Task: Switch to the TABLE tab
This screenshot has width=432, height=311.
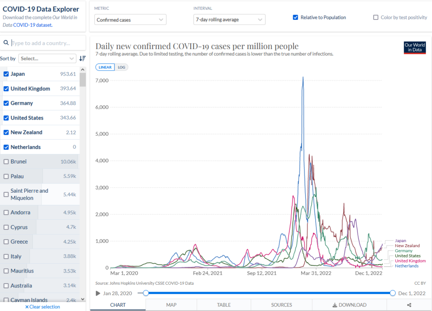Action: pos(224,305)
